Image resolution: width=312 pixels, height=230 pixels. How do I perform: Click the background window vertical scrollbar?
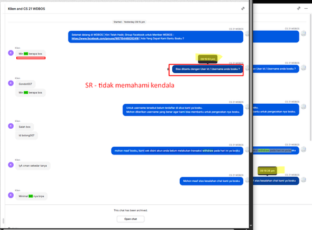tap(311, 78)
